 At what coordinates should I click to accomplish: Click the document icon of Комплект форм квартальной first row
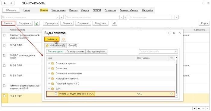pos(4,35)
